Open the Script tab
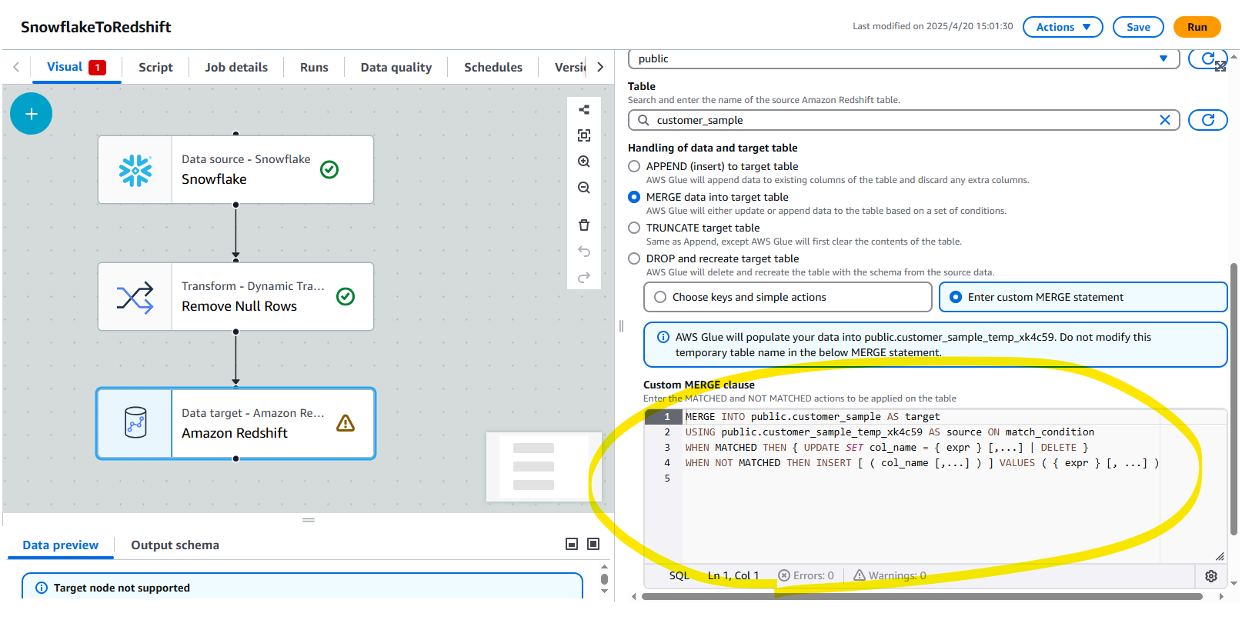Screen dimensions: 1252x620 point(155,67)
